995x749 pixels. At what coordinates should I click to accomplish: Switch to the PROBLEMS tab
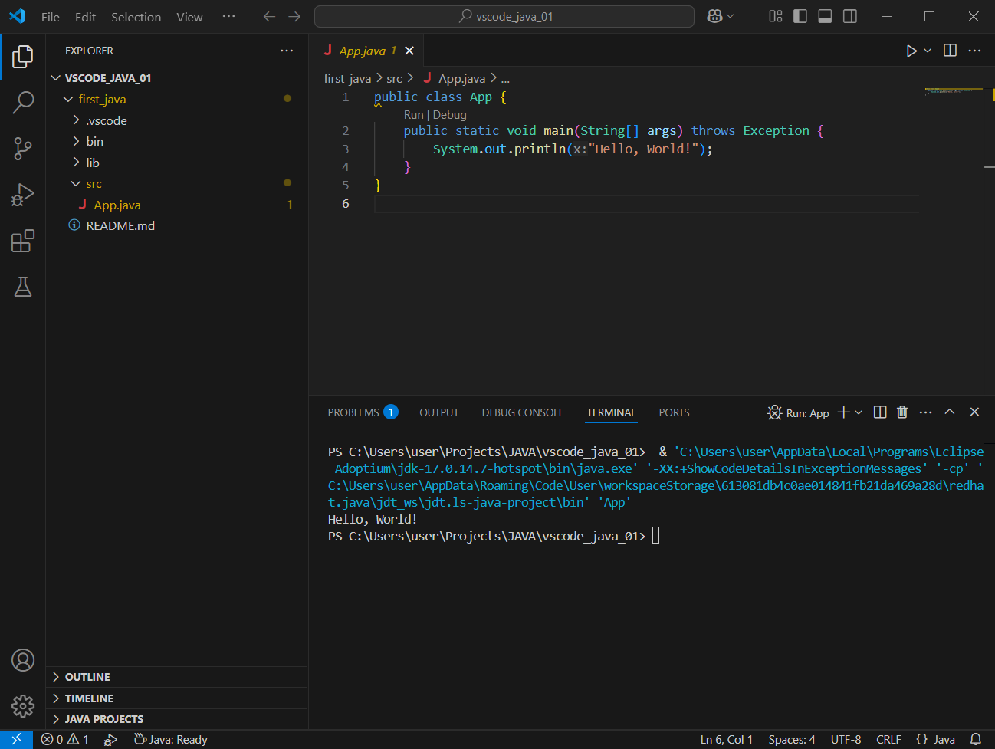tap(363, 412)
